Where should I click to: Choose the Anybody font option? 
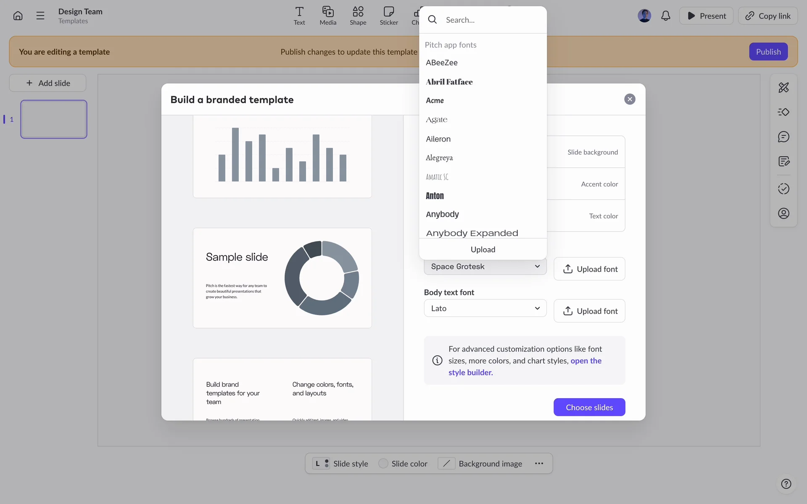click(x=443, y=214)
